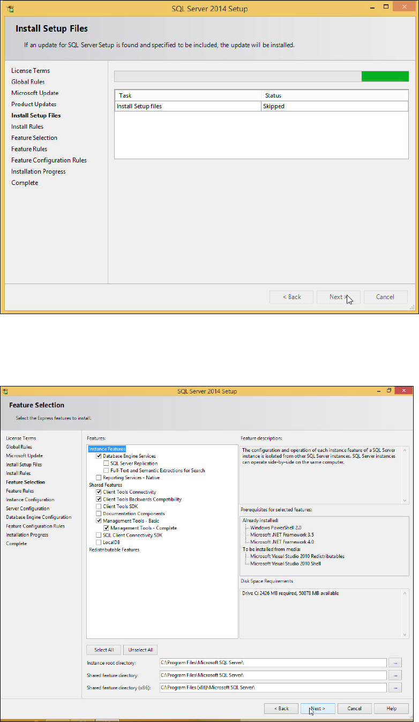
Task: Click 'Product Updates' step in Install Setup Files sidebar
Action: [34, 104]
